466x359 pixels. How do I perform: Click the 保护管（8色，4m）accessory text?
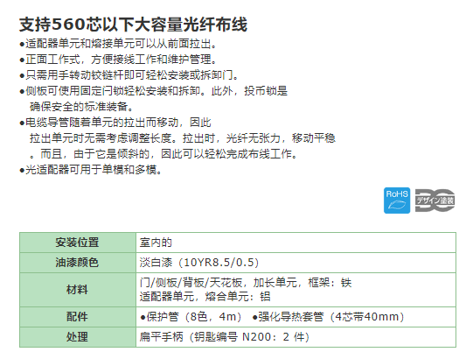pos(191,317)
